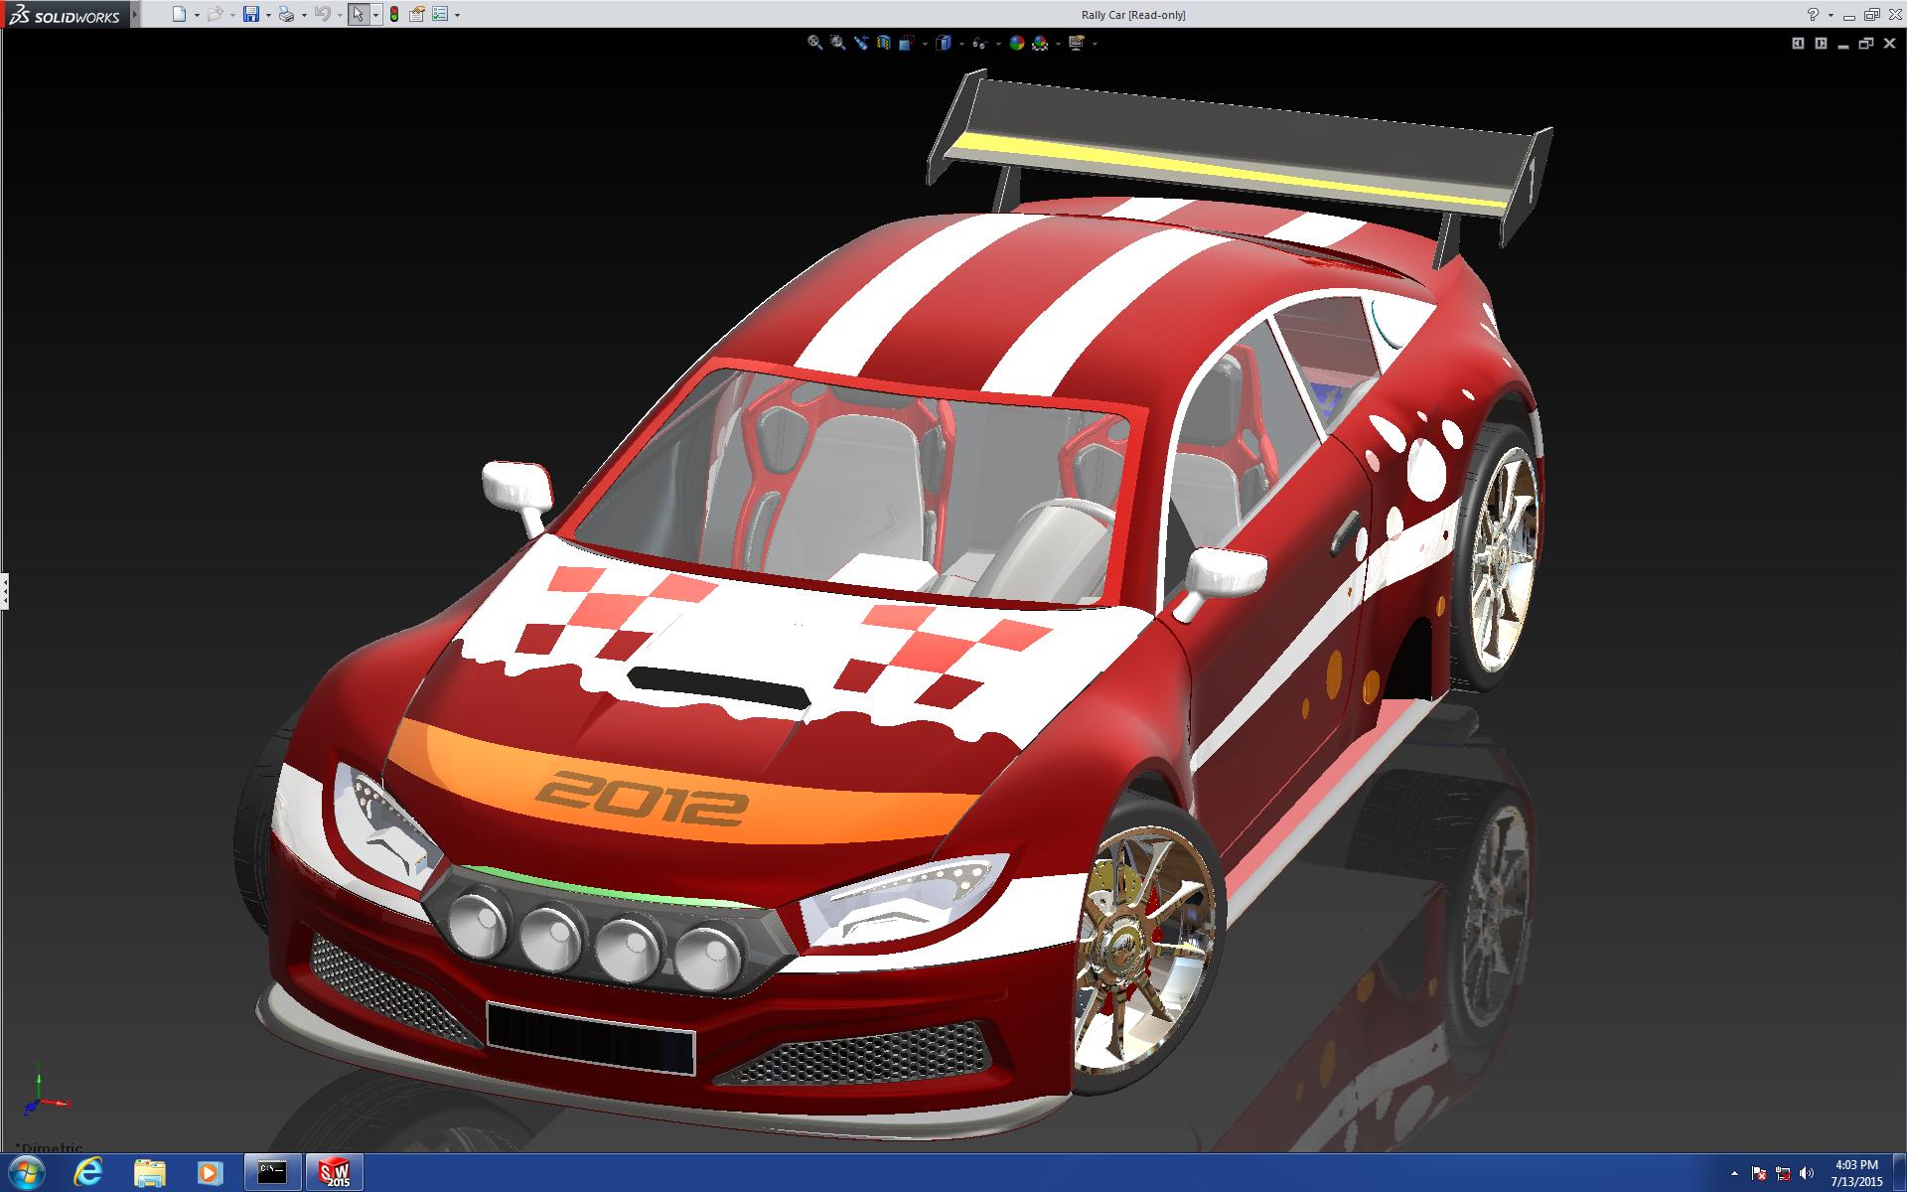Click the Print button
1907x1192 pixels.
286,14
